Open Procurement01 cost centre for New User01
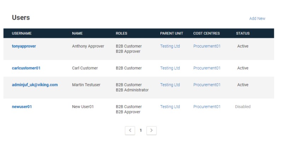The width and height of the screenshot is (283, 142). (x=207, y=107)
